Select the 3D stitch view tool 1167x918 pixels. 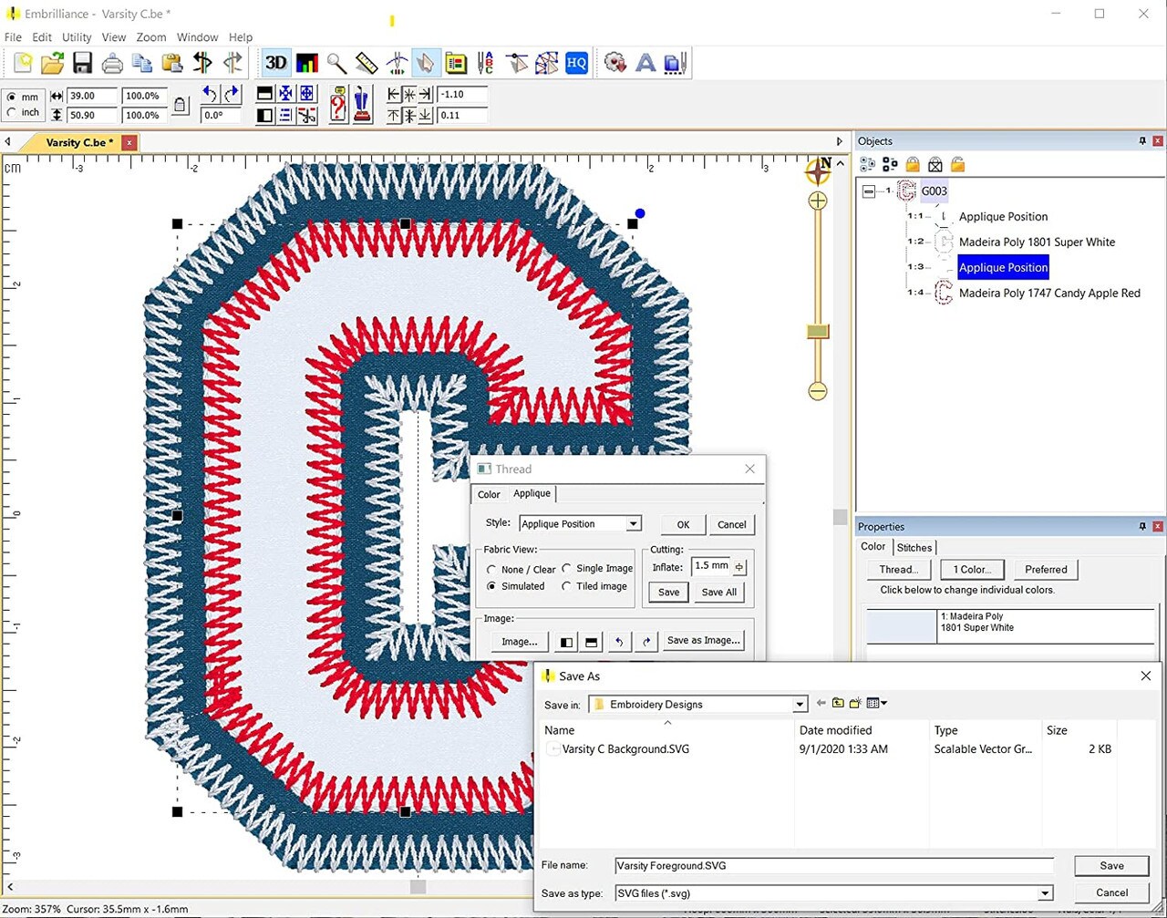click(x=276, y=62)
